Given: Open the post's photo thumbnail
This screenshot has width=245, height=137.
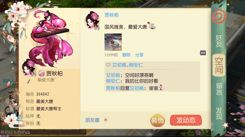Looking at the screenshot, I should tap(113, 42).
